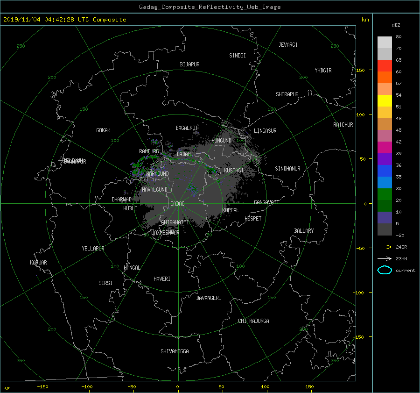Click the DHARWAD label
Screen dimensions: 420x393
coord(122,200)
